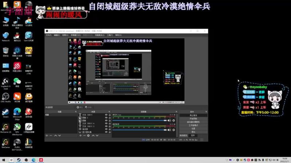Open MSI Afterburner desktop shortcut
Image resolution: width=291 pixels, height=163 pixels.
(17, 129)
